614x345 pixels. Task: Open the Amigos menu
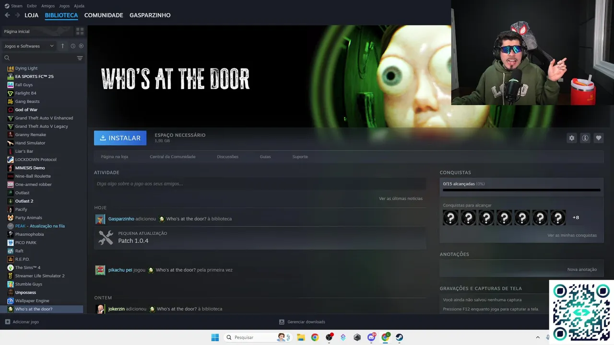coord(48,6)
